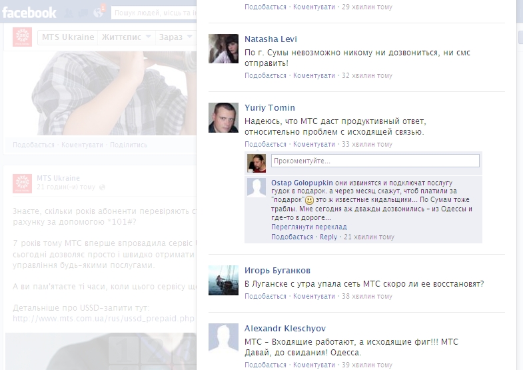Open timestamp 33 хвилин тому
Viewport: 523px width, 370px height.
pyautogui.click(x=367, y=145)
